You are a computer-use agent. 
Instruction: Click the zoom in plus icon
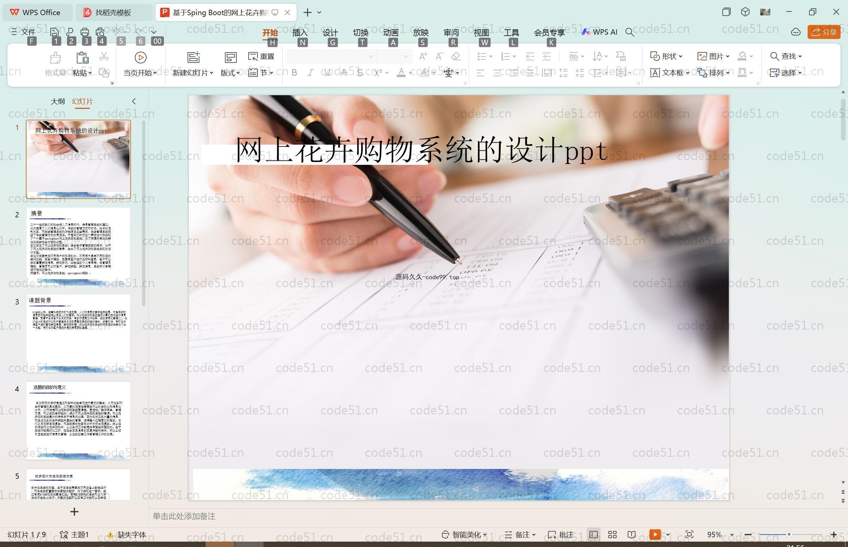pyautogui.click(x=834, y=535)
